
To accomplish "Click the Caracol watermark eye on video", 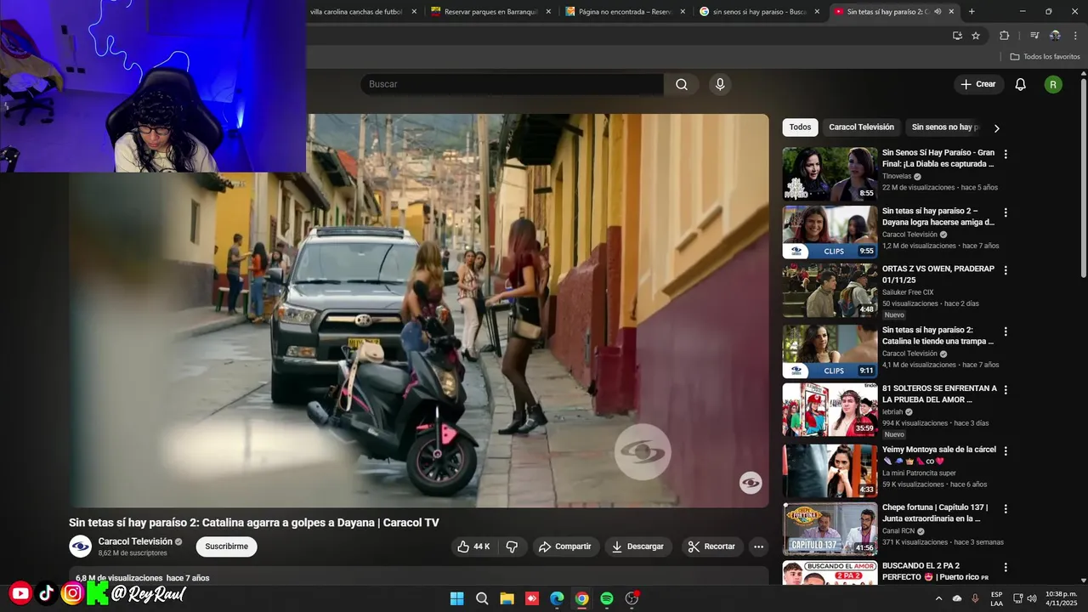I will pos(751,483).
